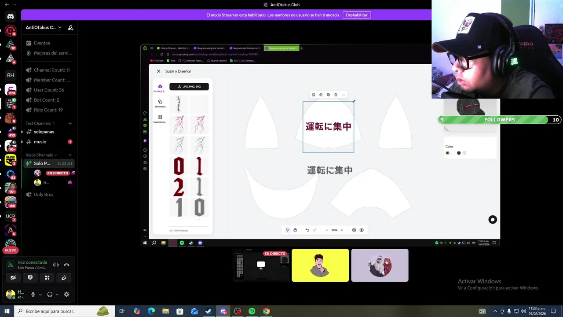Click Windows search box Escribe aquí para buscar
This screenshot has width=563, height=317.
[65, 311]
